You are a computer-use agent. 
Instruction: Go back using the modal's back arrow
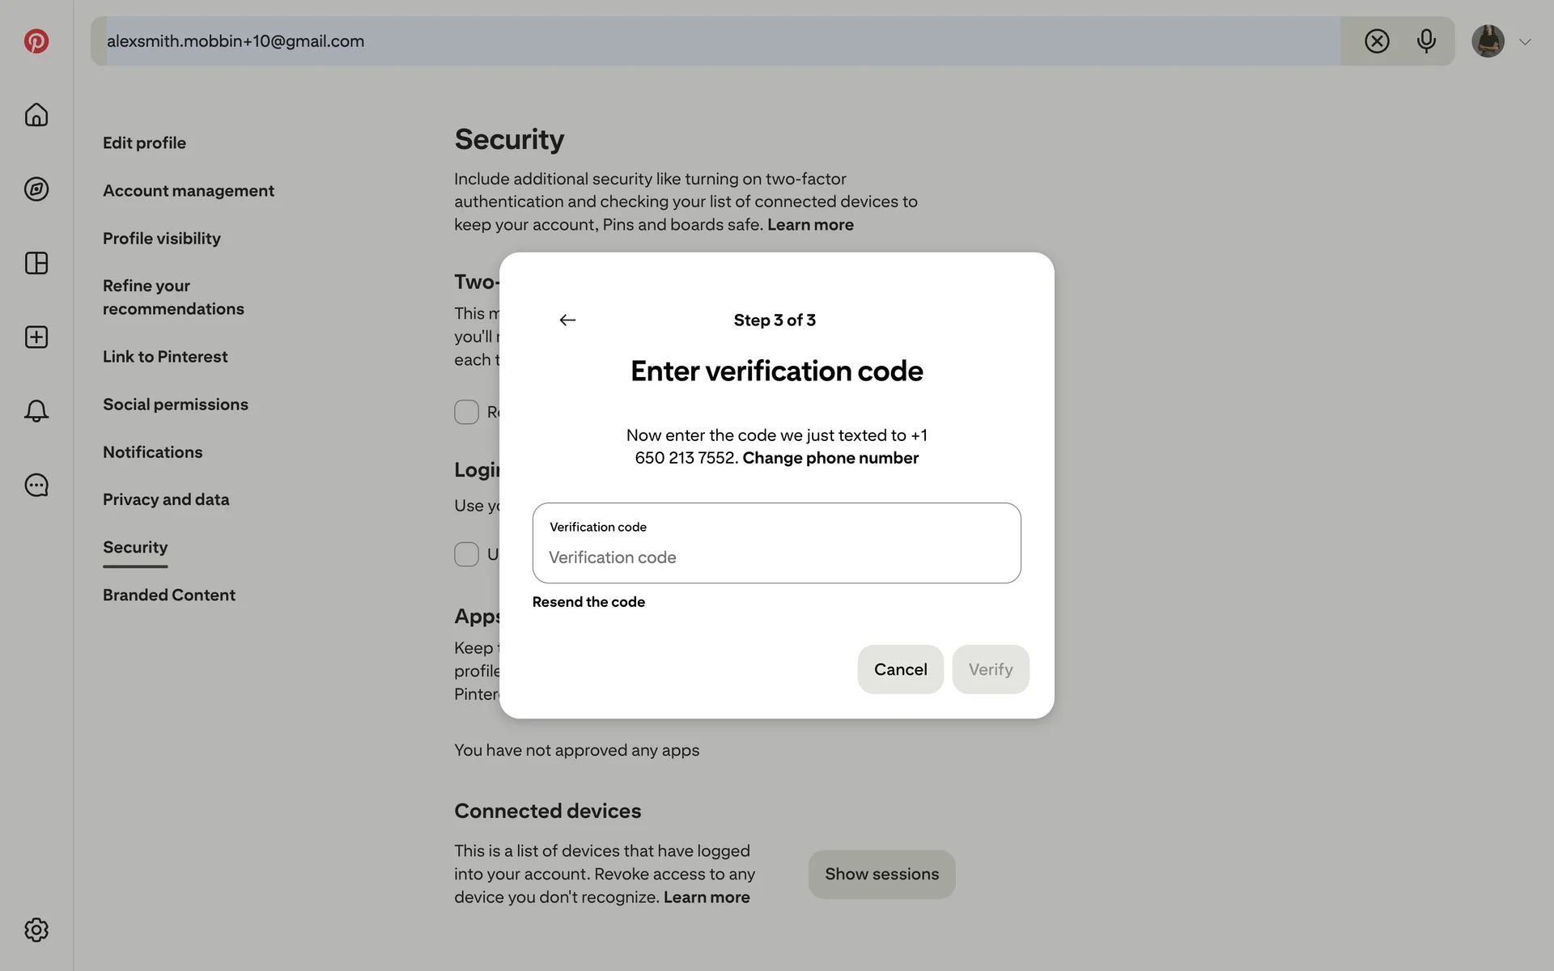coord(567,320)
